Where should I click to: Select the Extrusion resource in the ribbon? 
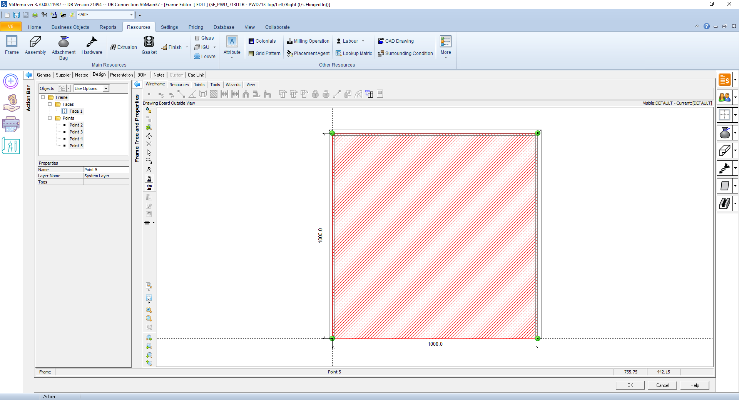click(x=123, y=47)
